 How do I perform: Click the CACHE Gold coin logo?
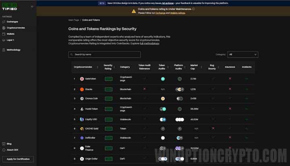[x=82, y=129]
